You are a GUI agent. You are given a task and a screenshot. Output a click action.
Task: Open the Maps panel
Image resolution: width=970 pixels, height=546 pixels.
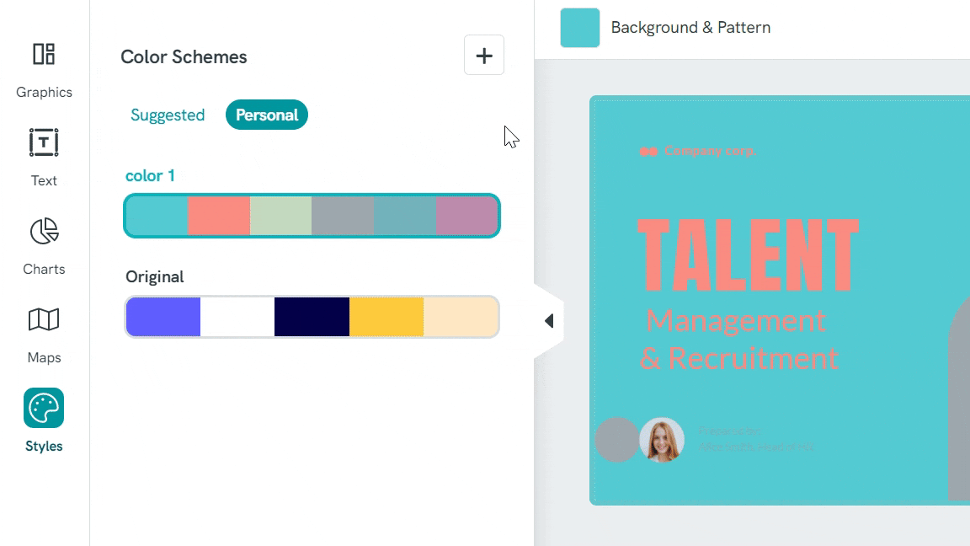[x=43, y=333]
